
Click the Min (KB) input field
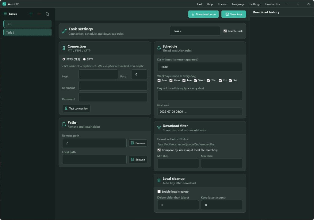coord(178,163)
